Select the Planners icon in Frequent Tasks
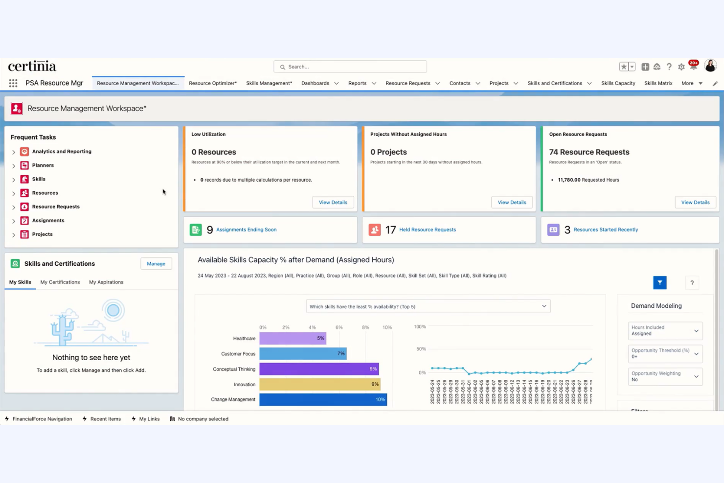The width and height of the screenshot is (724, 483). (x=24, y=165)
